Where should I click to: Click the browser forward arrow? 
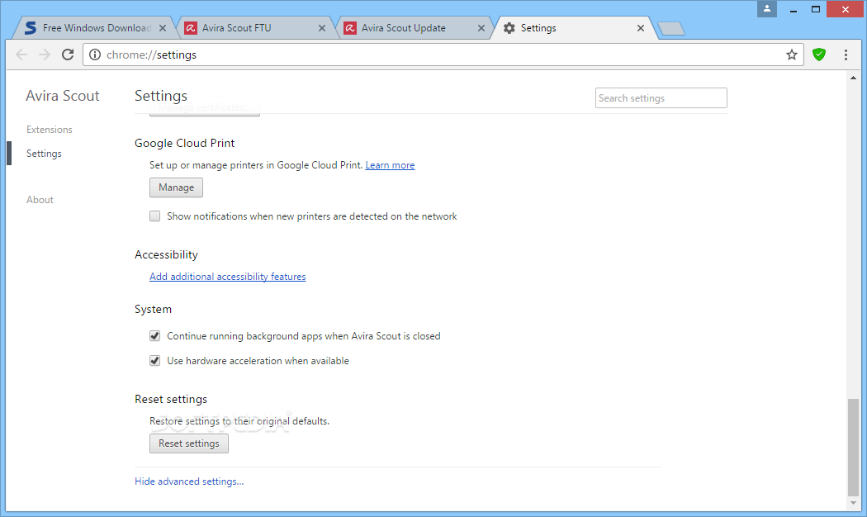pos(45,55)
